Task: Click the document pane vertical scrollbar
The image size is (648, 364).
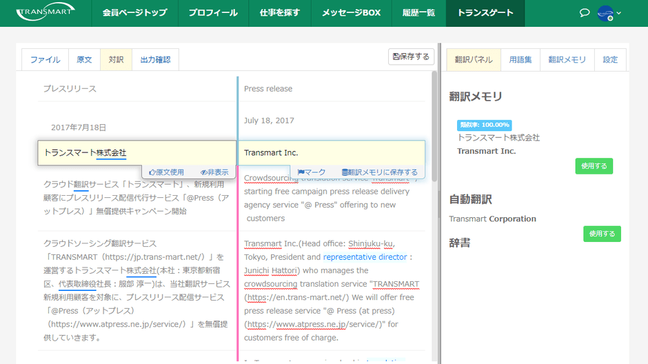Action: [x=434, y=138]
